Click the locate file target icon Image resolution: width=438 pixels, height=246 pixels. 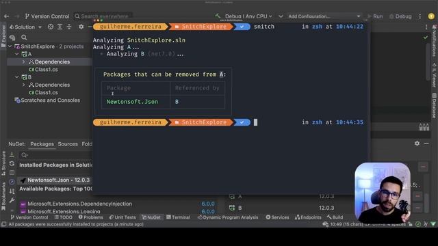click(x=51, y=27)
